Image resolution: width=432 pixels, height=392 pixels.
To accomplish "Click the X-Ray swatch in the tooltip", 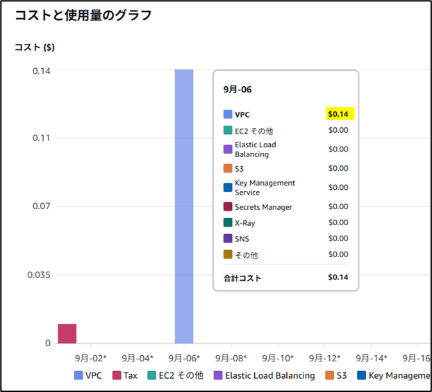I will (228, 223).
